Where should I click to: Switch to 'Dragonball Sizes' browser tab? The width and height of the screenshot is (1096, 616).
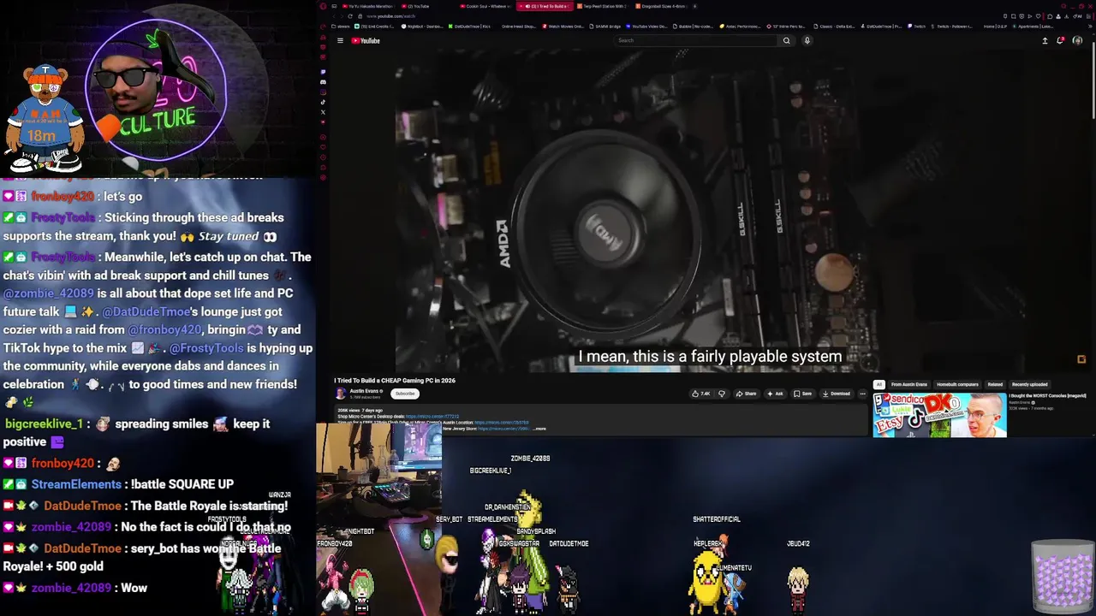[660, 6]
